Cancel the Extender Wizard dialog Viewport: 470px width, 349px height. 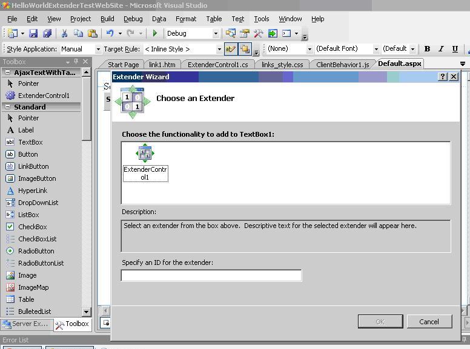click(429, 321)
